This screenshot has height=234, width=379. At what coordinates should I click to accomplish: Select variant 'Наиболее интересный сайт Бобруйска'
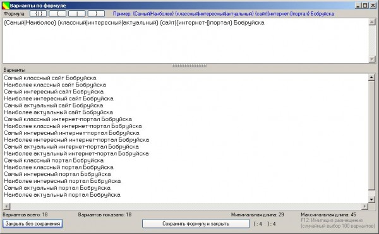59,98
